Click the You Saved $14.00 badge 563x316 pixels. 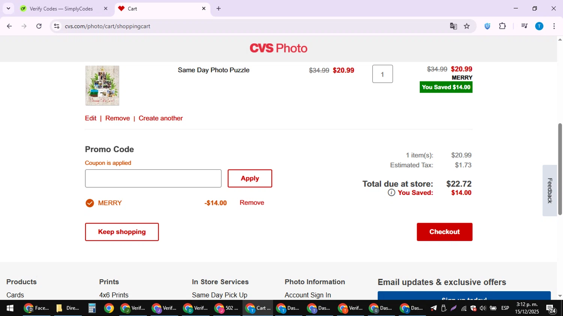pyautogui.click(x=446, y=87)
